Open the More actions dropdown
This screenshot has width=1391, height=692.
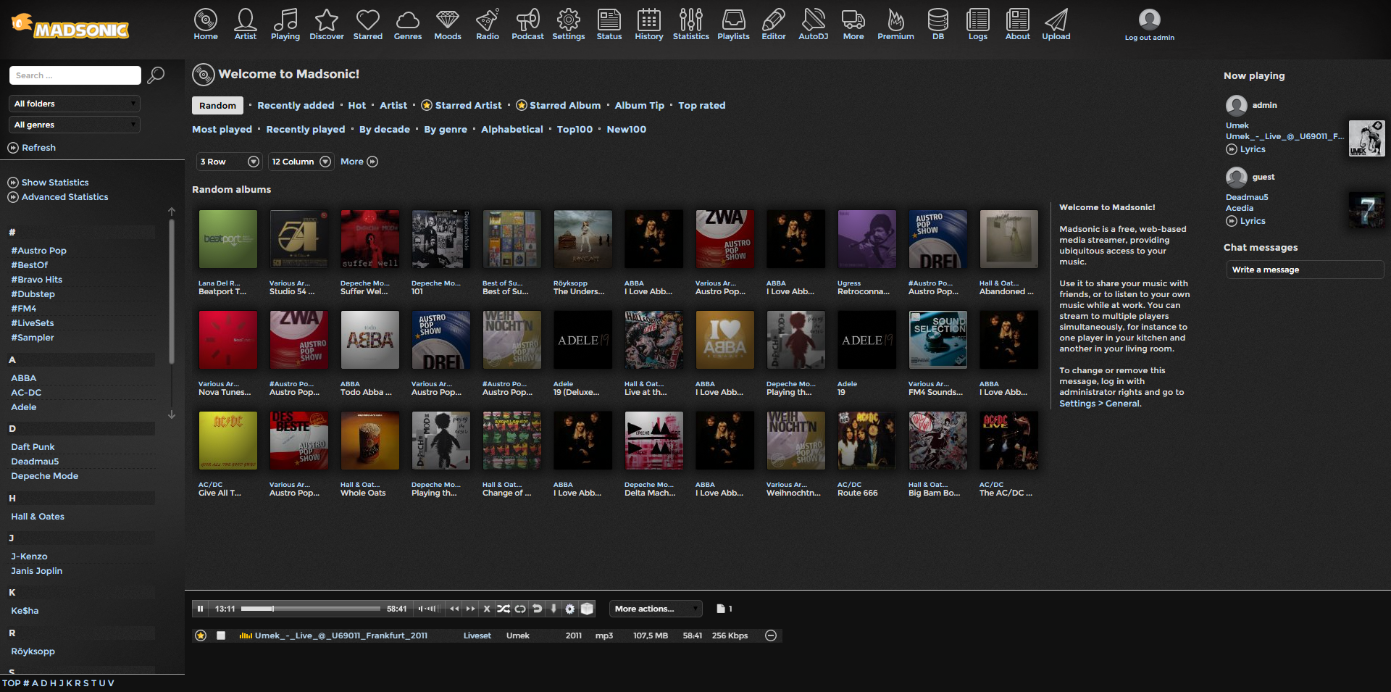[656, 609]
